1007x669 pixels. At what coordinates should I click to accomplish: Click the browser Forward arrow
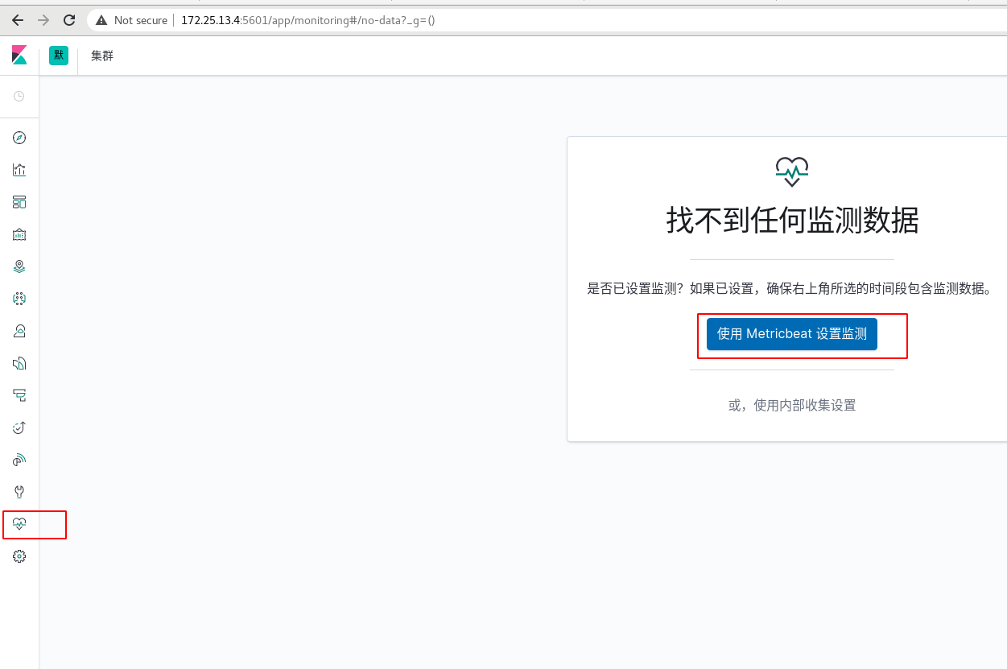[x=43, y=20]
